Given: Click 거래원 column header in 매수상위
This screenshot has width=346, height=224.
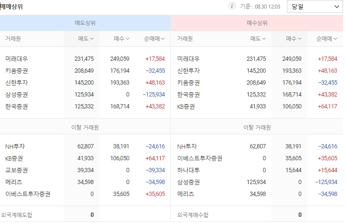Looking at the screenshot, I should pos(185,39).
